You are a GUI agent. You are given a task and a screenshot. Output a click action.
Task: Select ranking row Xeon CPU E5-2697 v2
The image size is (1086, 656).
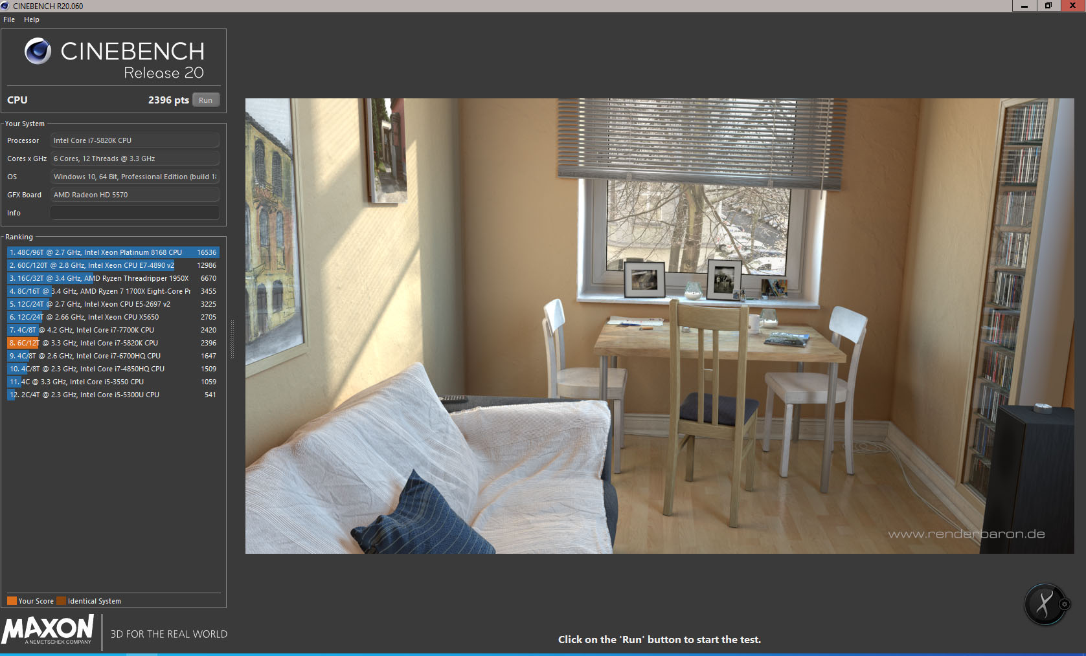point(113,304)
